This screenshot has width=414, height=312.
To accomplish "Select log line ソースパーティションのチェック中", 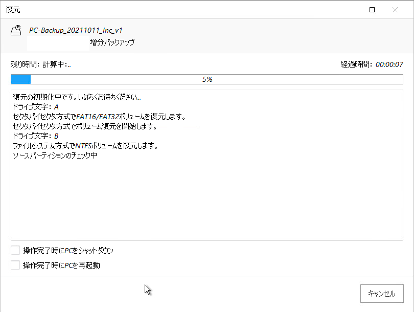I will click(55, 155).
